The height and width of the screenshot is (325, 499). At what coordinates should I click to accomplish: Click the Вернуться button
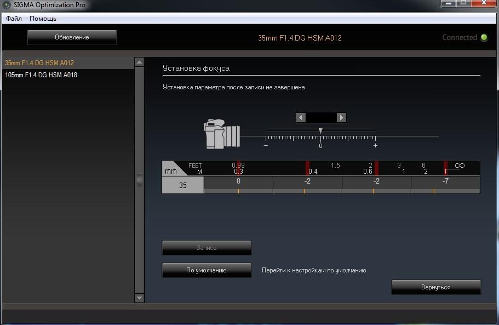(436, 287)
